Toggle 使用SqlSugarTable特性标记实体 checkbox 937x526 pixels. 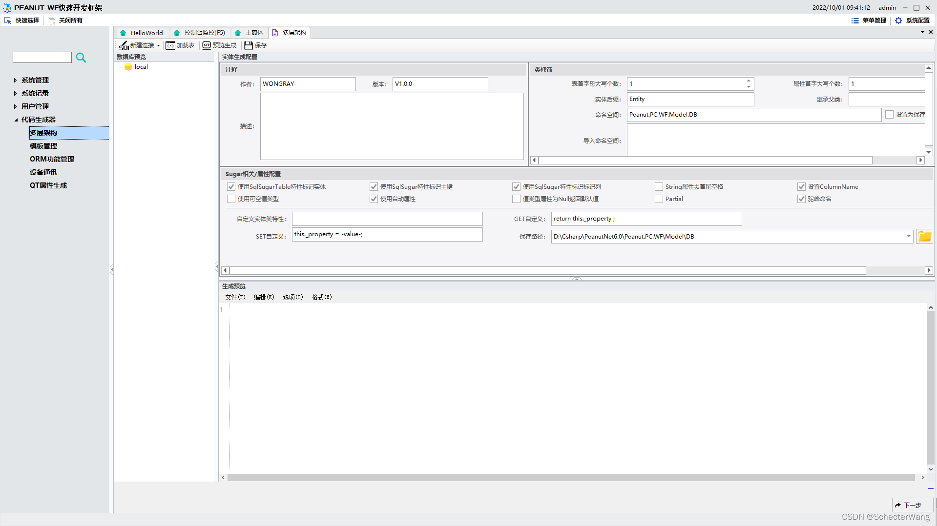(231, 187)
